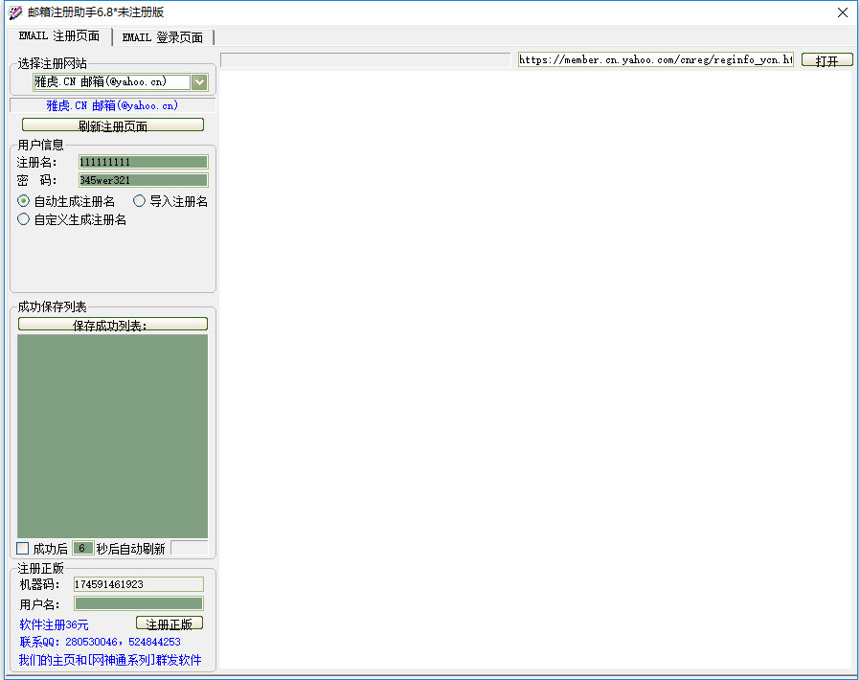Select the EMAIL 注册页面 tab

point(59,36)
